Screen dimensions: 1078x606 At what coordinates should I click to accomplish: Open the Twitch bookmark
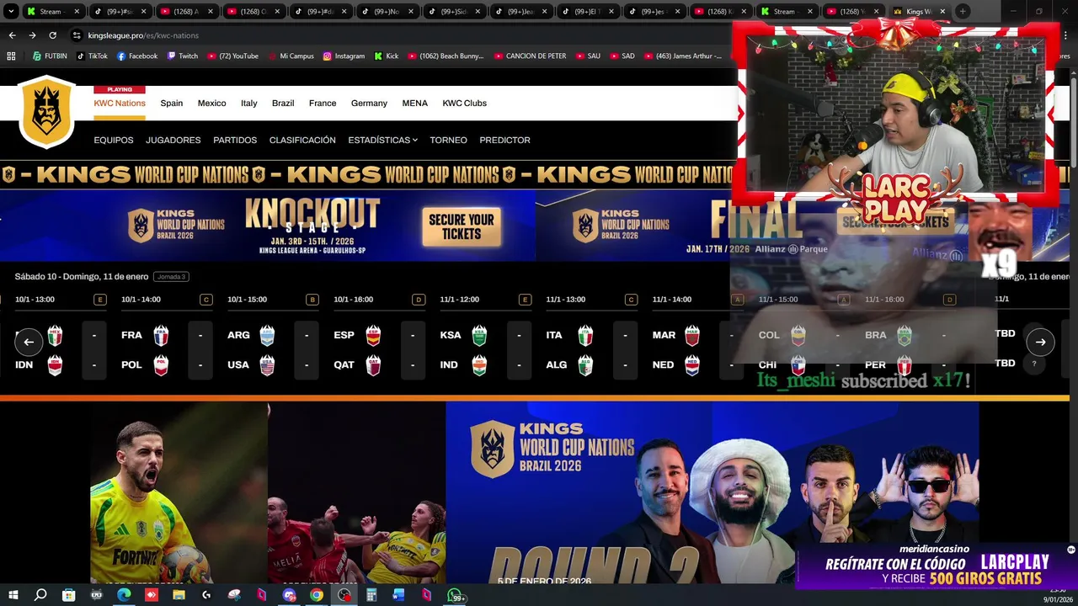coord(183,56)
